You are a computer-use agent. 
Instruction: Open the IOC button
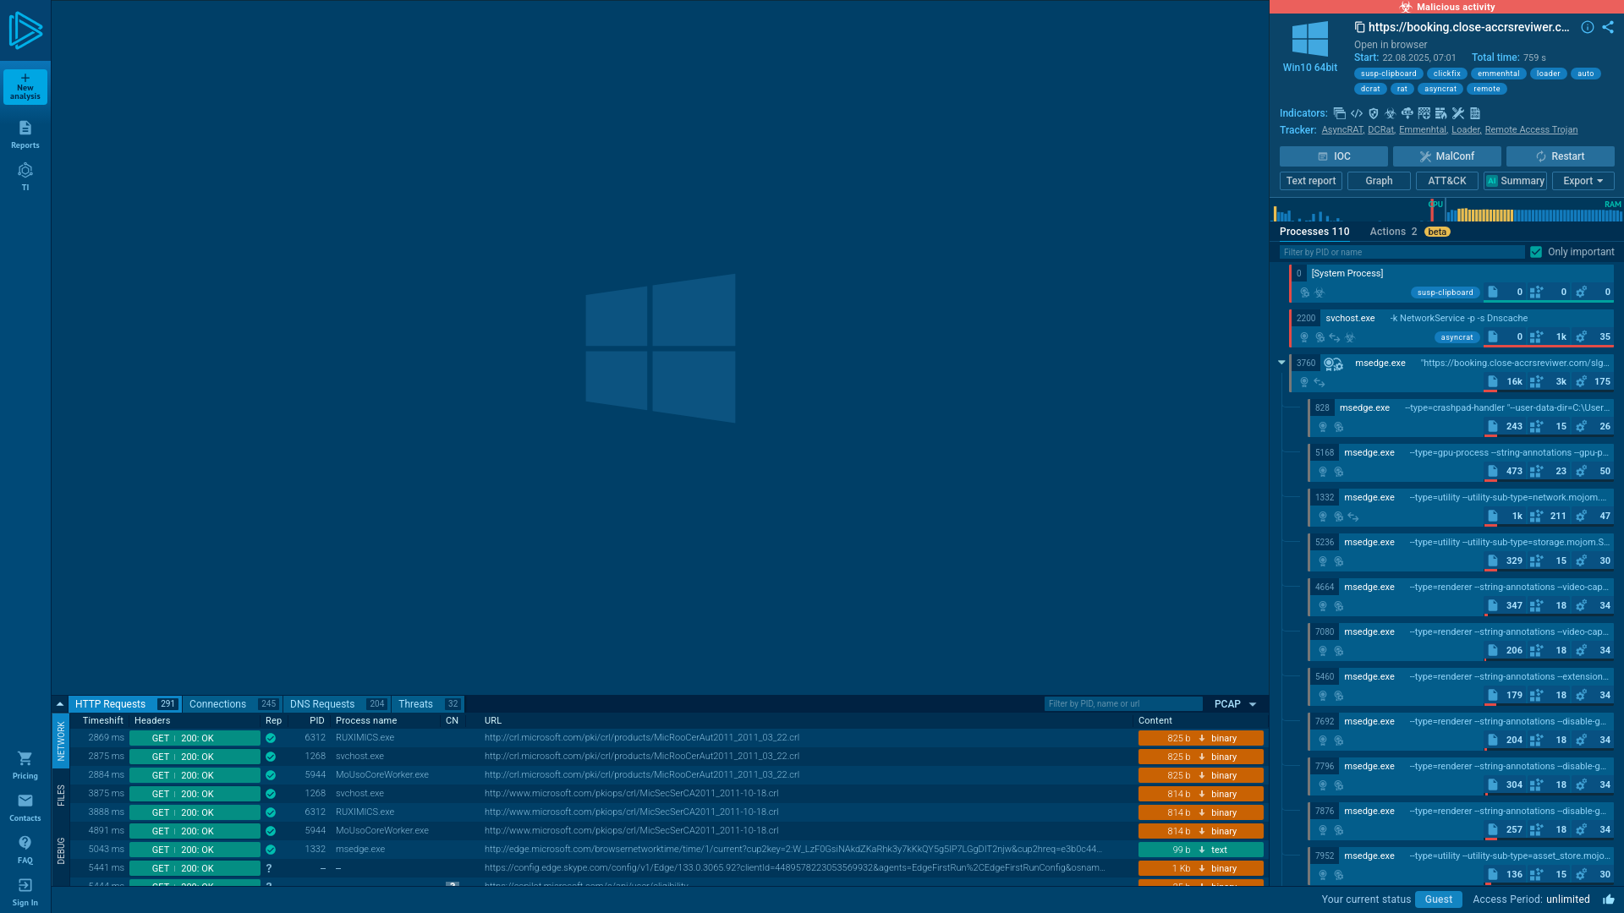pyautogui.click(x=1334, y=156)
